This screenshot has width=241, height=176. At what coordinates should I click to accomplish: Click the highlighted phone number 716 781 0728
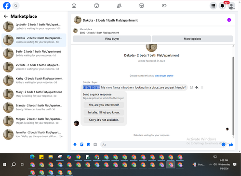91,87
